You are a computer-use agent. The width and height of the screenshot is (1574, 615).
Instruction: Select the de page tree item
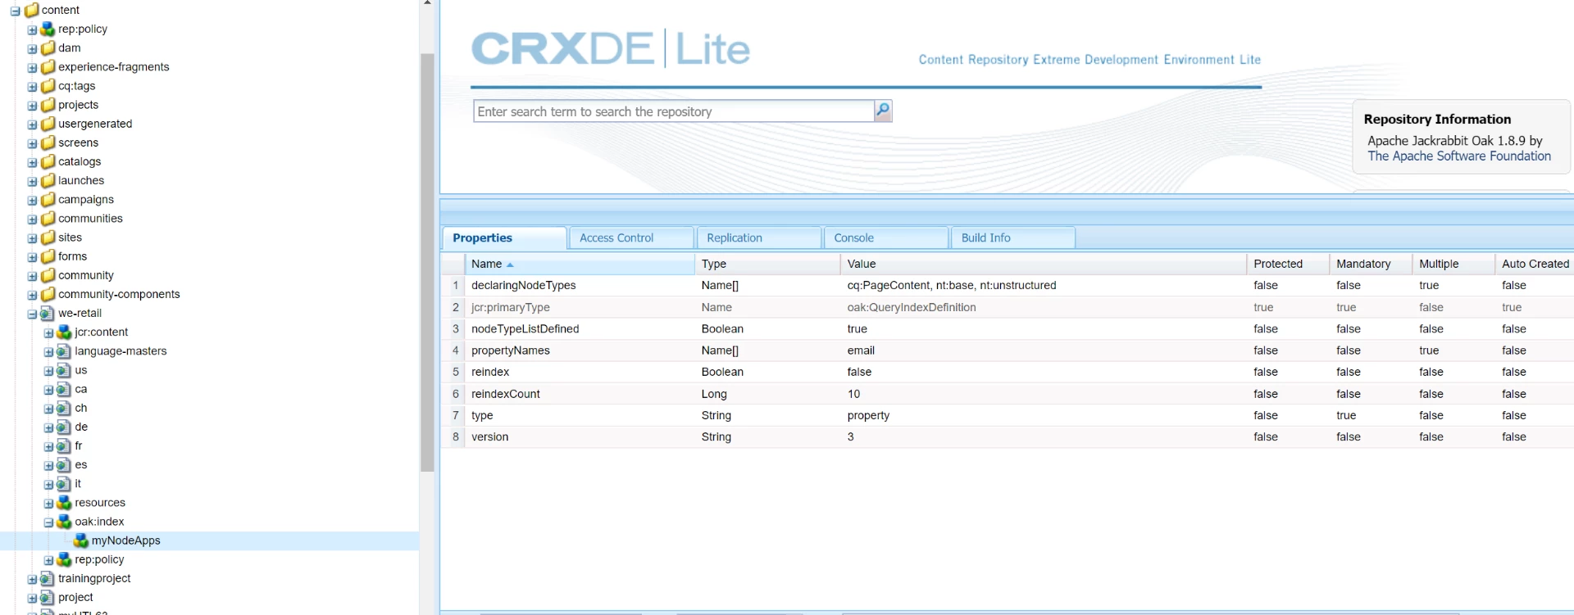click(x=81, y=427)
